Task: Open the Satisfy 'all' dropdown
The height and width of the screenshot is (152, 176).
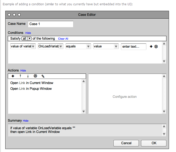Action: click(27, 39)
